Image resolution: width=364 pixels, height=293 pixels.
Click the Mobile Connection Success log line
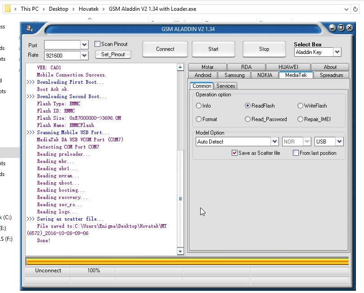(x=71, y=75)
